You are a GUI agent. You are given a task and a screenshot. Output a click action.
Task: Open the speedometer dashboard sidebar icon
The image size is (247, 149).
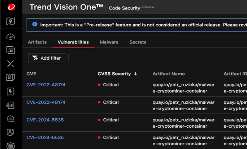tap(11, 37)
